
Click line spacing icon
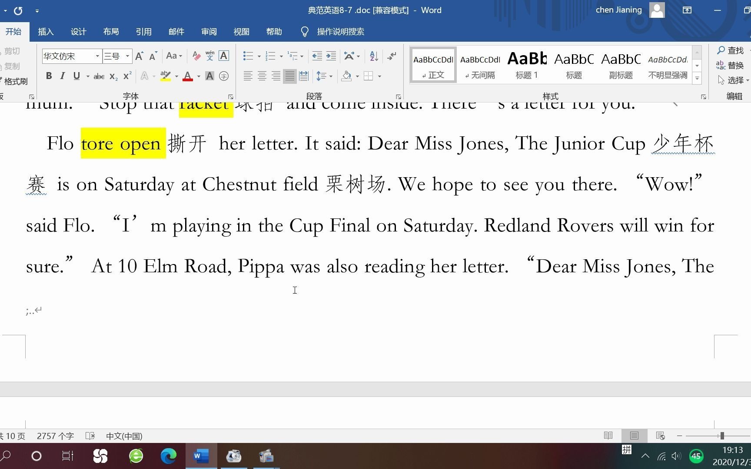pyautogui.click(x=321, y=76)
